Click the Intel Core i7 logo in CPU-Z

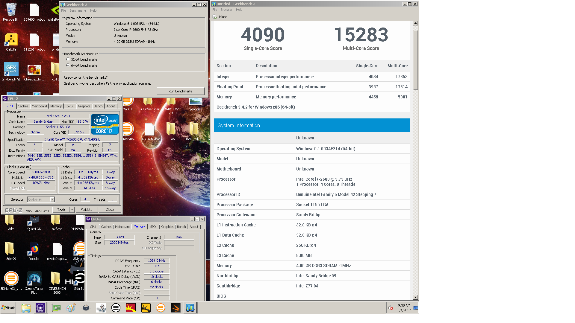click(x=105, y=124)
